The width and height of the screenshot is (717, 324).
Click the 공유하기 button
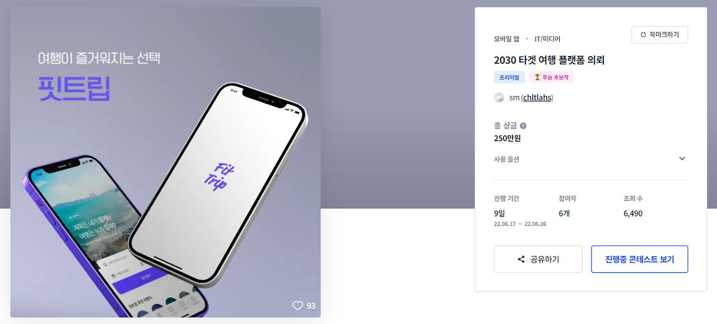click(x=538, y=260)
